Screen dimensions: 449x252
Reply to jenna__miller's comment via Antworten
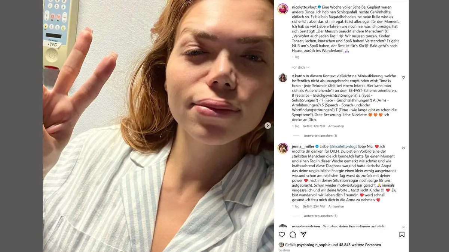(x=336, y=206)
